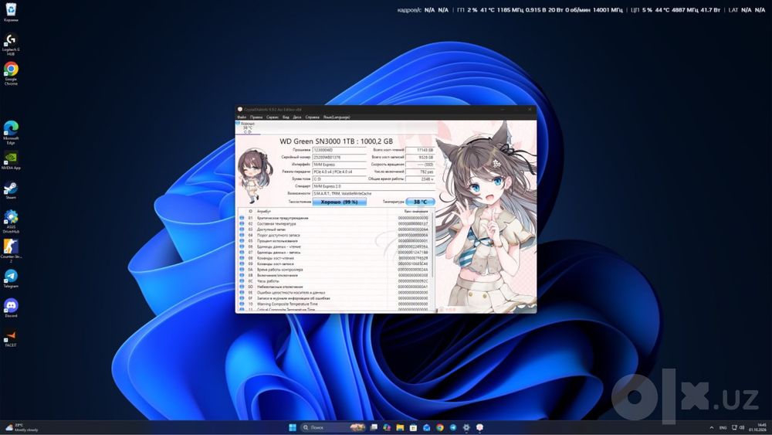Click the WD Green SN3000 1TB title
The height and width of the screenshot is (435, 772).
pyautogui.click(x=337, y=141)
